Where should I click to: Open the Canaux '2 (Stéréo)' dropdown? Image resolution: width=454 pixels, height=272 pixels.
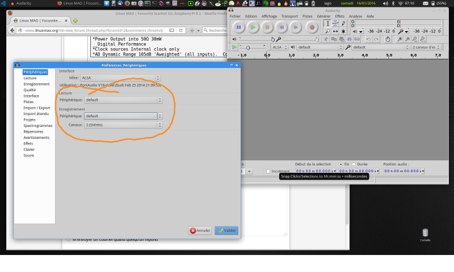click(x=123, y=125)
